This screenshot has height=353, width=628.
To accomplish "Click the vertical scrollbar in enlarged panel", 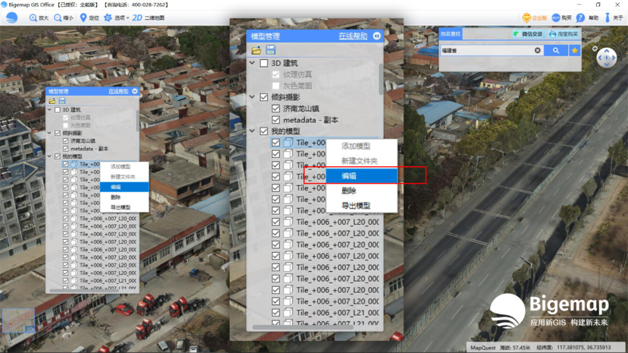I will click(380, 78).
